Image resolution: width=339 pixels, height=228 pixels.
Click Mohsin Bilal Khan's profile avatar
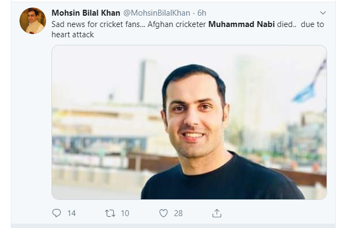[32, 21]
